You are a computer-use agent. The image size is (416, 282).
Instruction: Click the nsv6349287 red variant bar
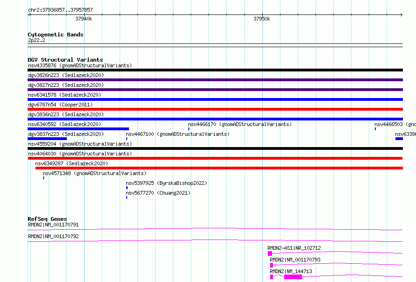tap(219, 168)
